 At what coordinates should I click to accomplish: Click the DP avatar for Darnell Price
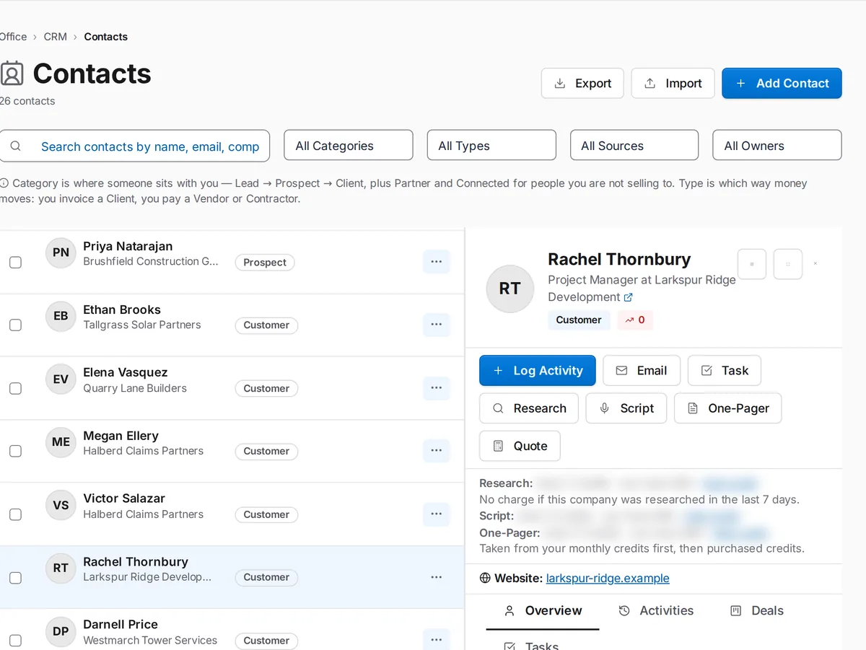pos(61,631)
